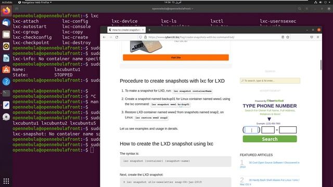Reload the cyberciti page
This screenshot has width=333, height=187.
point(117,37)
